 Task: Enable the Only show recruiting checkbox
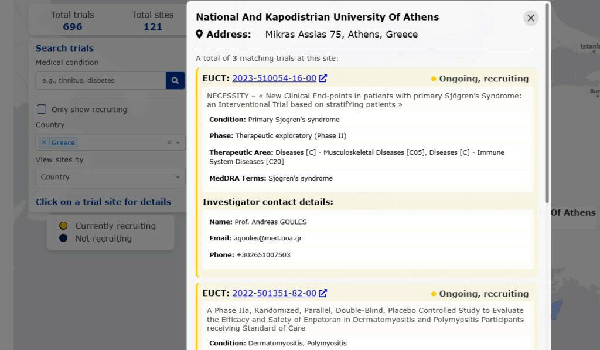42,109
